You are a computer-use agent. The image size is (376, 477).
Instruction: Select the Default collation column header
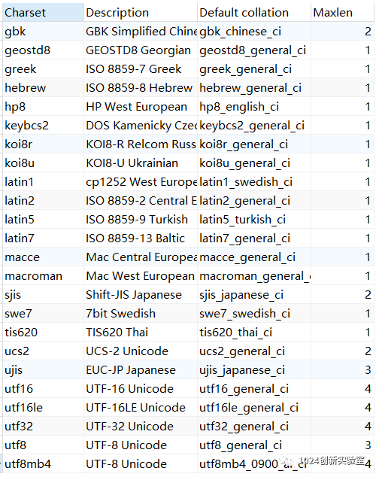[x=254, y=13]
